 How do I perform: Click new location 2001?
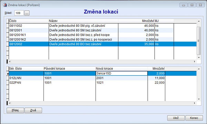[x=100, y=78]
